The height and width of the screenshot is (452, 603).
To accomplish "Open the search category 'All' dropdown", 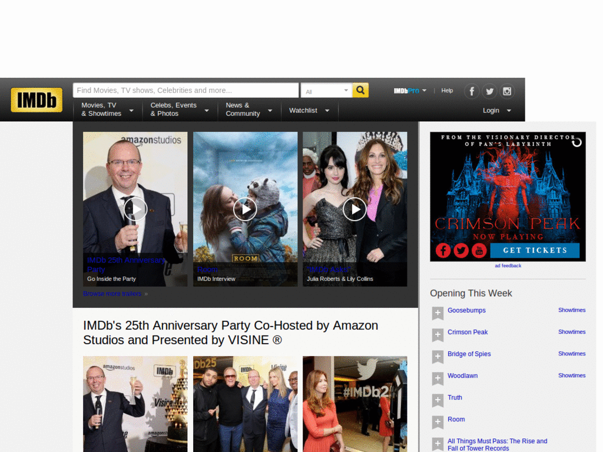I will 326,91.
